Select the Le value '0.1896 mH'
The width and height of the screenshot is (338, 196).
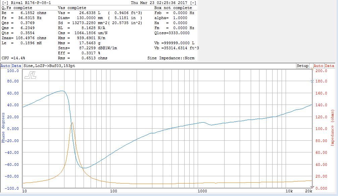coord(31,43)
